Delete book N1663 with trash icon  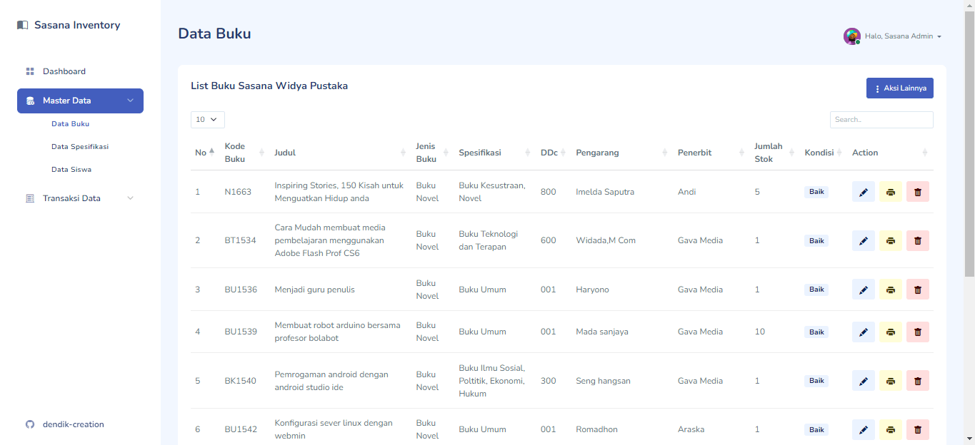(918, 192)
